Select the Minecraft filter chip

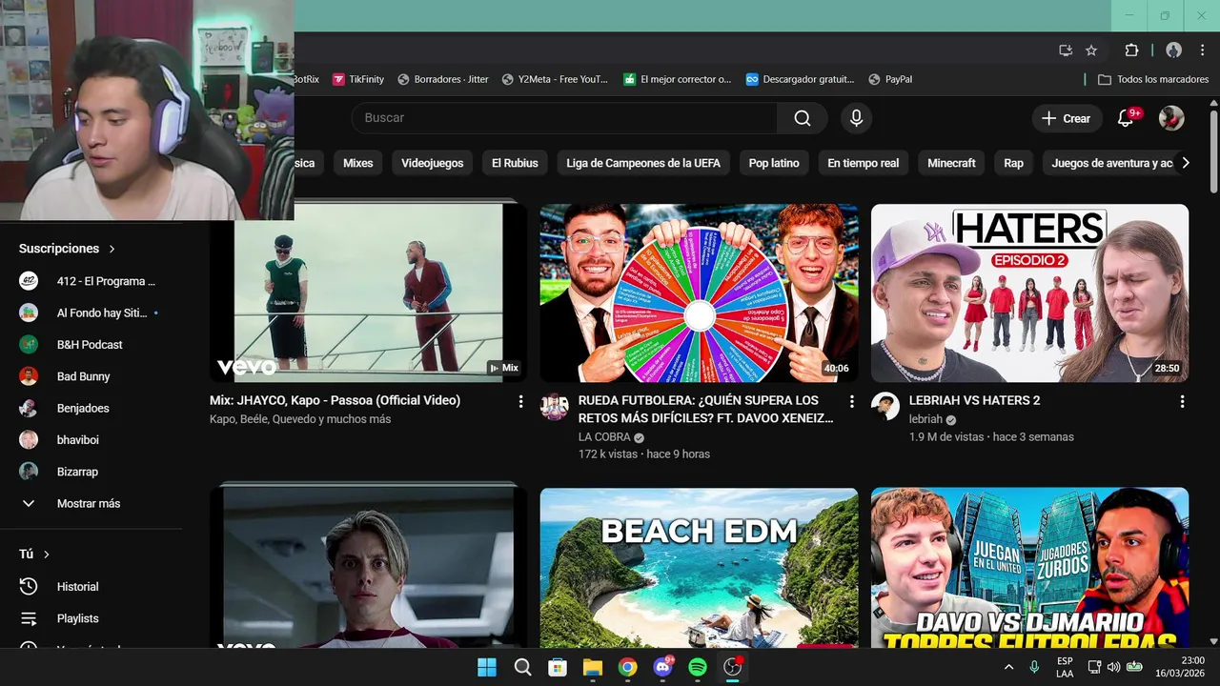[x=951, y=163]
